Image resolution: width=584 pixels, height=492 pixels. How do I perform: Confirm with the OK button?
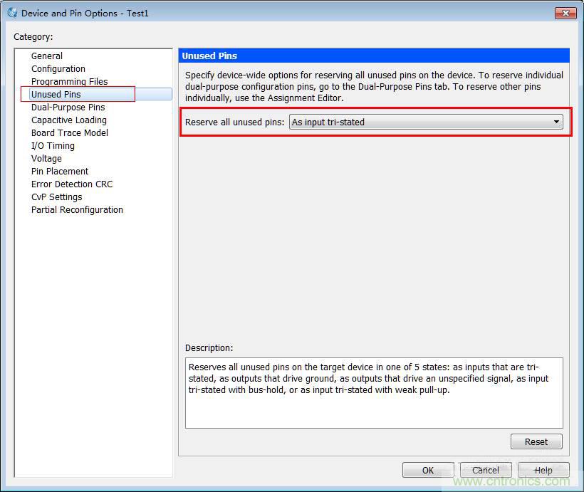click(x=428, y=470)
